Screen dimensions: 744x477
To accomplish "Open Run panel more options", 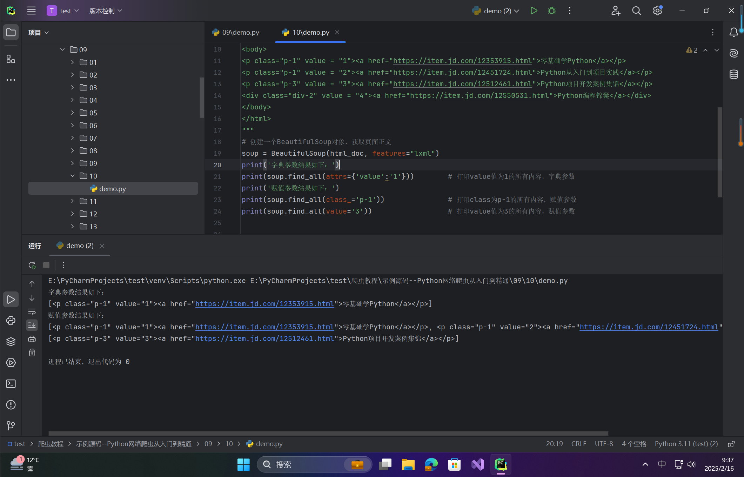I will click(63, 265).
